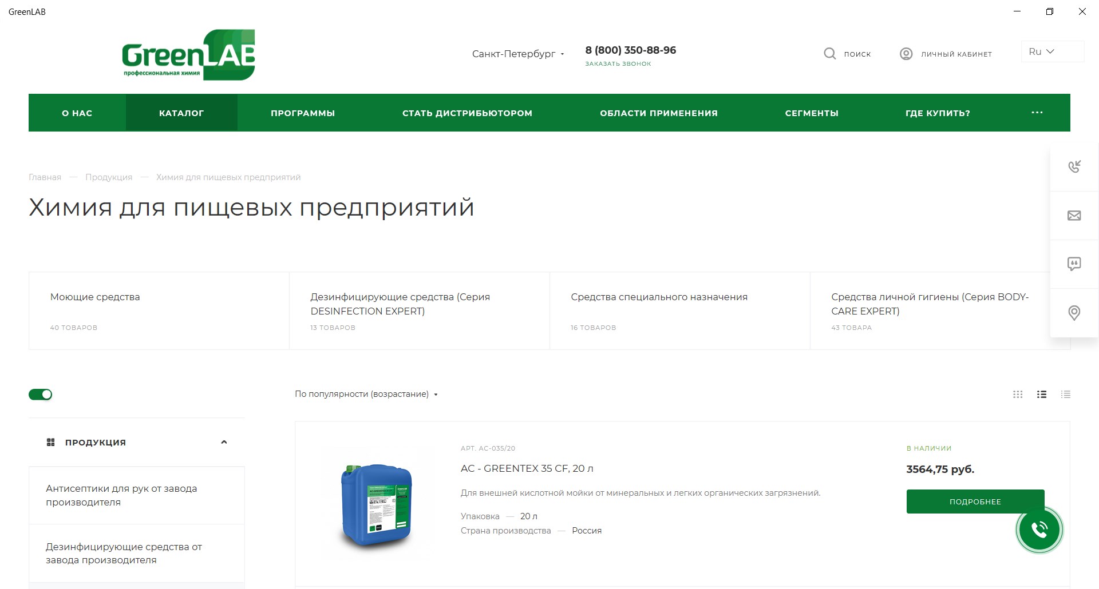Click the search magnifier icon
The height and width of the screenshot is (589, 1099).
pyautogui.click(x=829, y=54)
